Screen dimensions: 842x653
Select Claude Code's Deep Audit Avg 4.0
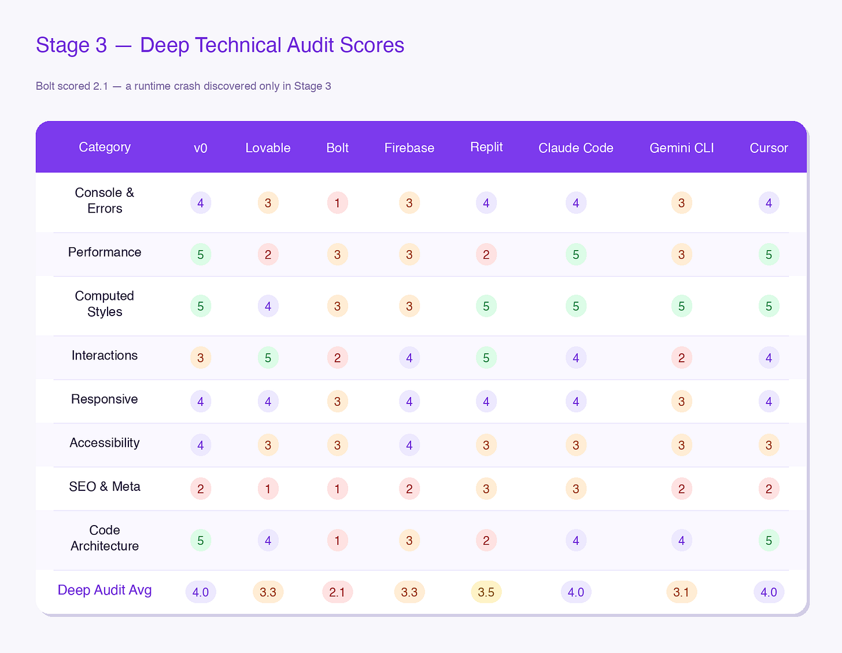(x=576, y=592)
